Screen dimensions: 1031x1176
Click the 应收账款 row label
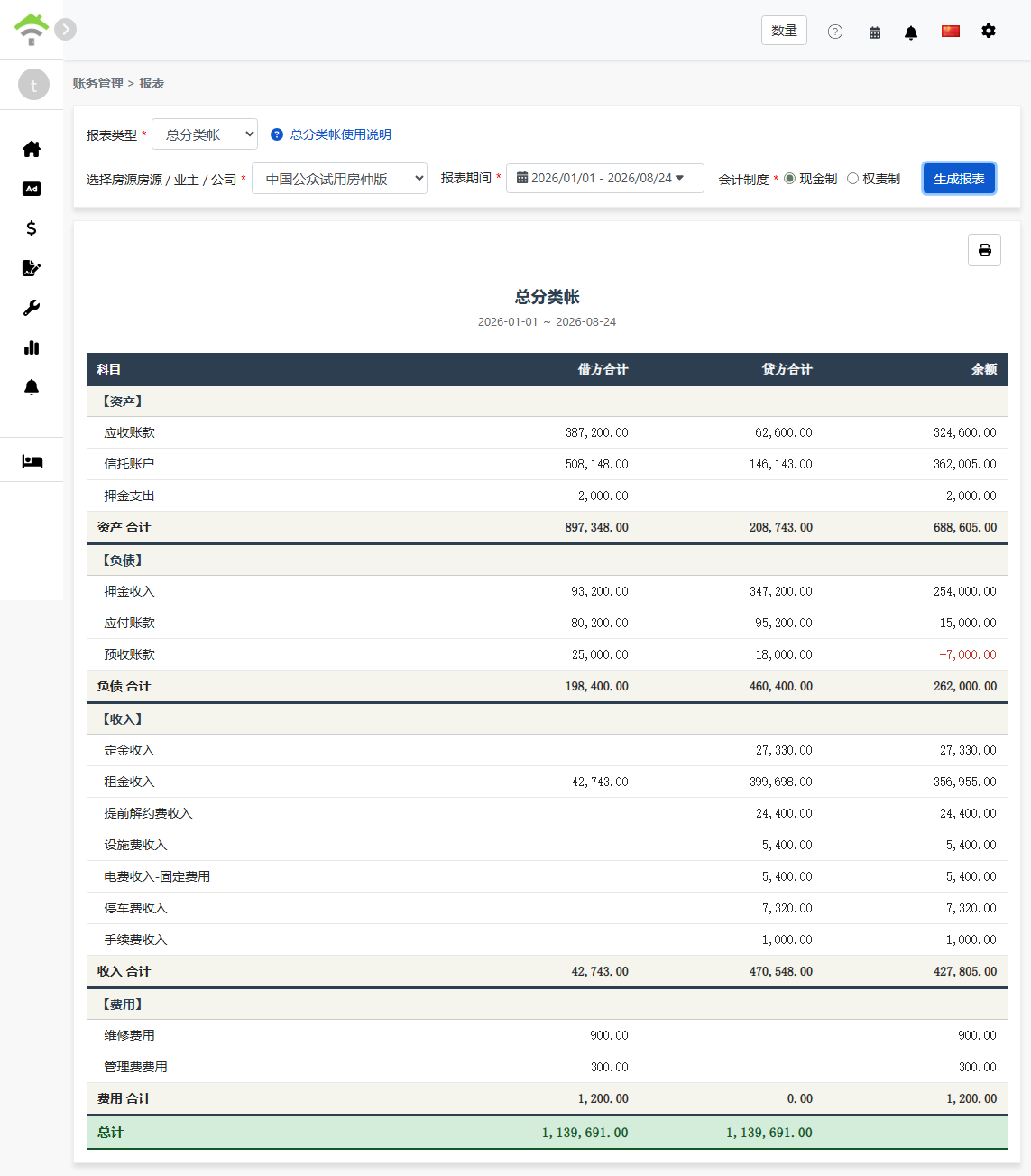pos(129,432)
